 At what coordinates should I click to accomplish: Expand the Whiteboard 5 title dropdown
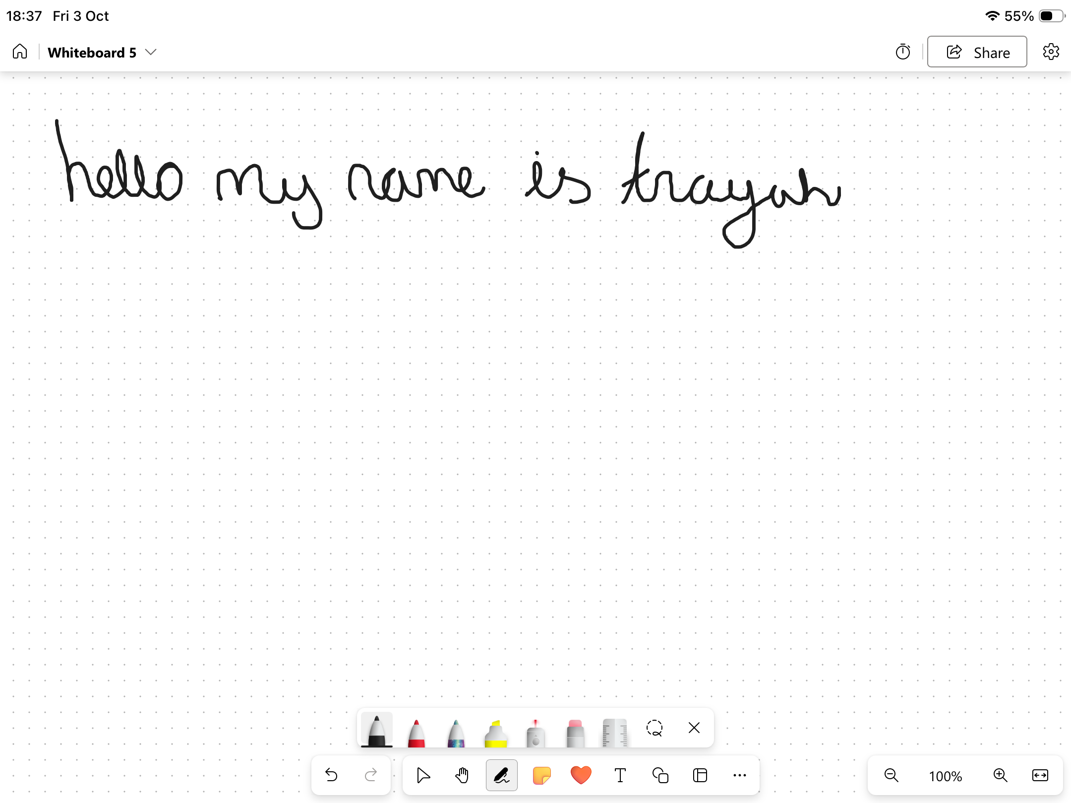(x=151, y=53)
